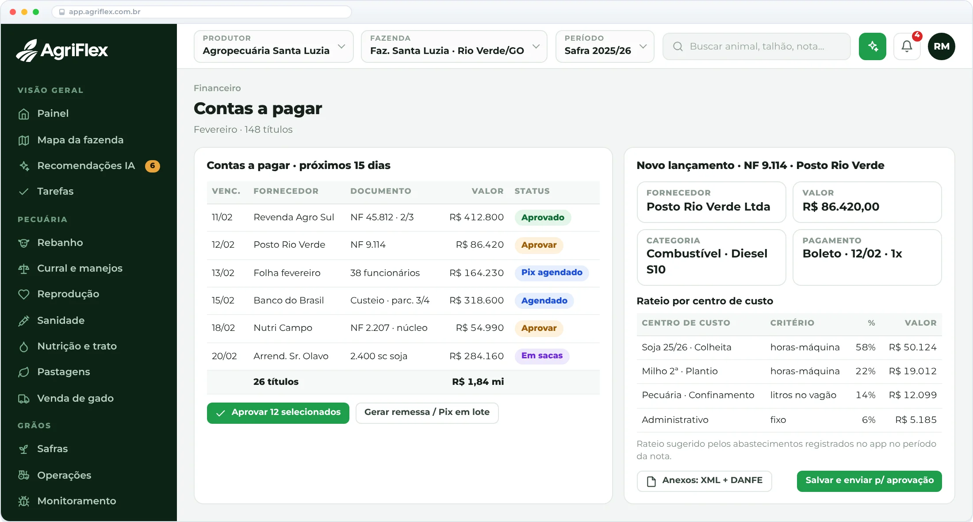
Task: Click the Recomendações IA sparkle icon
Action: pos(24,166)
